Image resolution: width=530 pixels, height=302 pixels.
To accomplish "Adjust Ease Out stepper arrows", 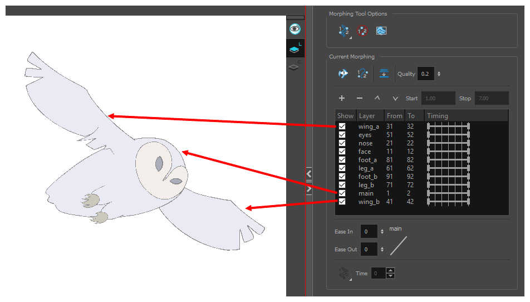I will coord(382,249).
